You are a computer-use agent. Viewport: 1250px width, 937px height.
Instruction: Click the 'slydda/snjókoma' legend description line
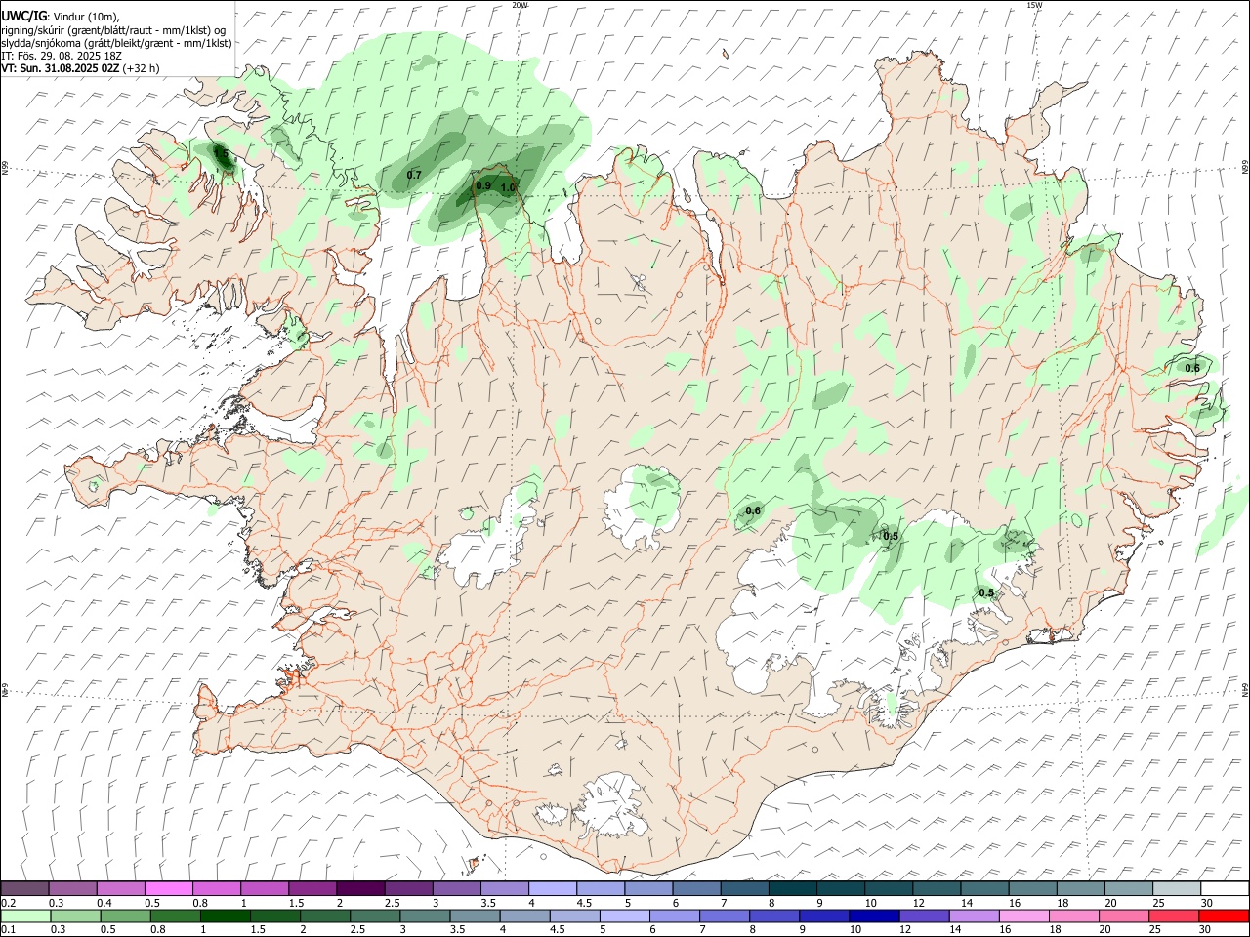click(116, 43)
